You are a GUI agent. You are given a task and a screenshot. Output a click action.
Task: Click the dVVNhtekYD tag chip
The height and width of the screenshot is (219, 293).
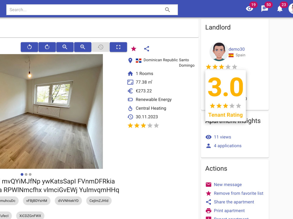click(68, 201)
